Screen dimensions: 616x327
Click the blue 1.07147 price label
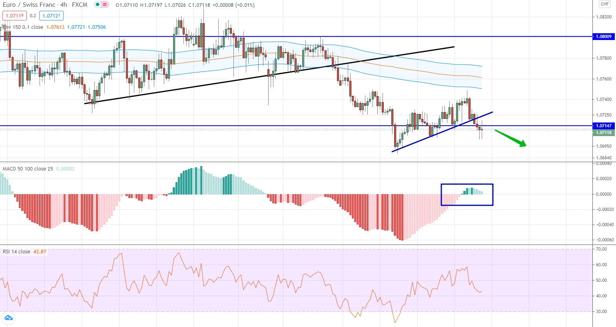click(604, 126)
